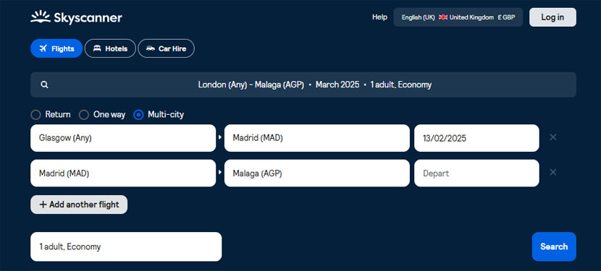Edit the Glasgow (Any) origin field
The width and height of the screenshot is (601, 271).
pyautogui.click(x=123, y=138)
